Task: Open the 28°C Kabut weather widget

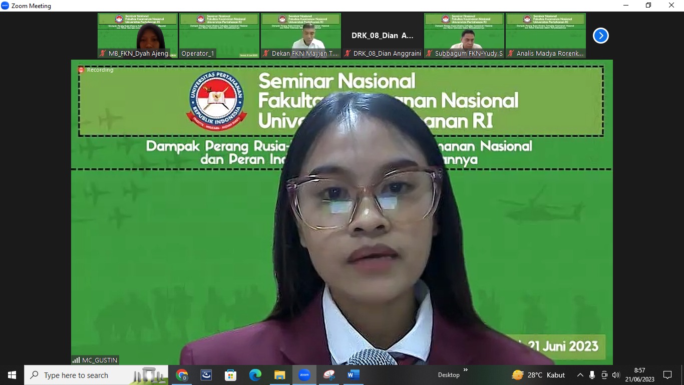Action: tap(538, 375)
